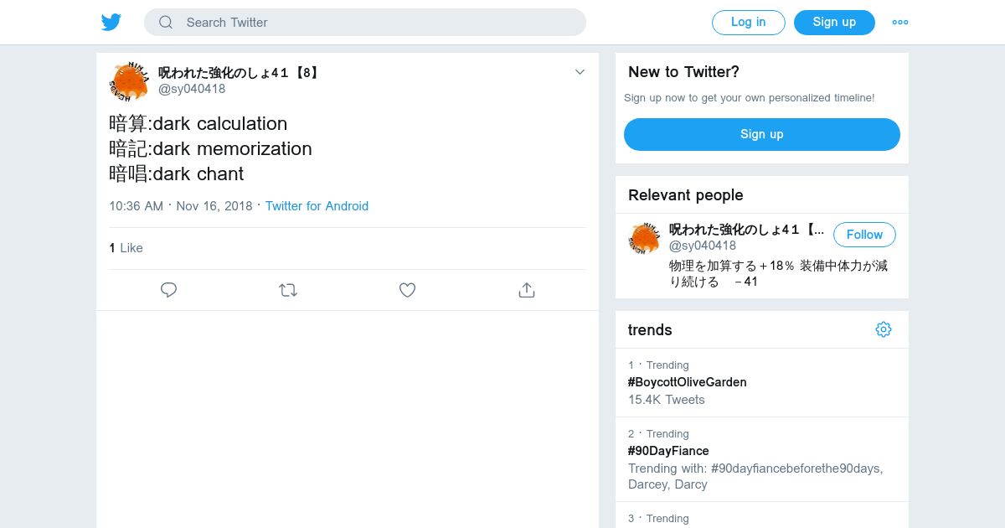Click the search magnifier icon

coord(166,23)
